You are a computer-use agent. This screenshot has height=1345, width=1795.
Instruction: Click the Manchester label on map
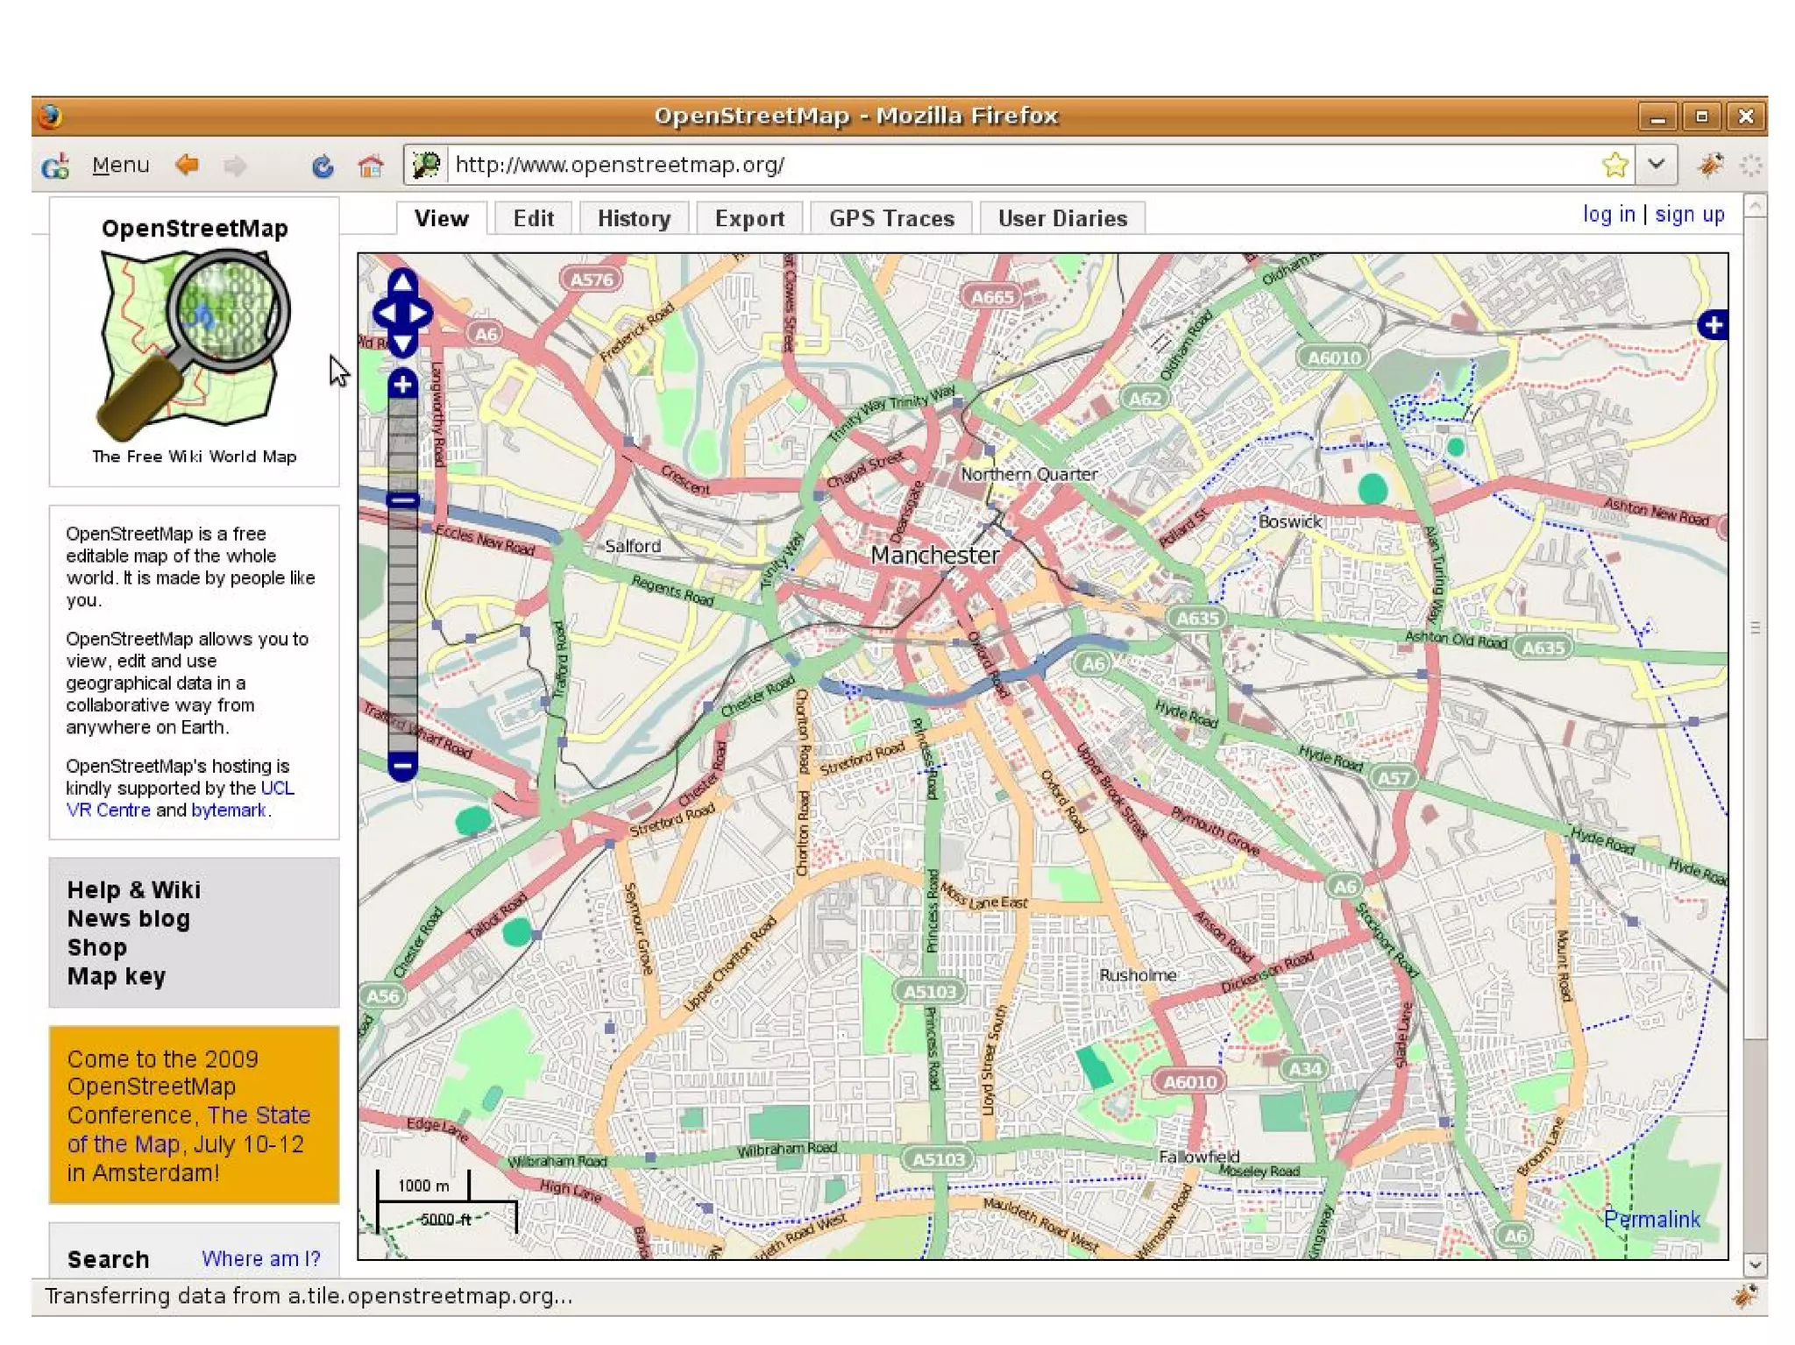click(x=934, y=555)
